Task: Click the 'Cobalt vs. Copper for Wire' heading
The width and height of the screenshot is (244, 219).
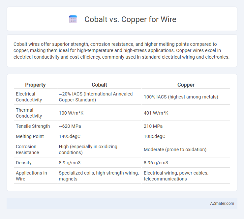Action: coord(130,19)
